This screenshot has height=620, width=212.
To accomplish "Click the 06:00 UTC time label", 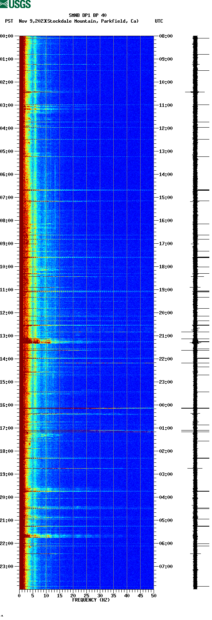I will point(166,544).
